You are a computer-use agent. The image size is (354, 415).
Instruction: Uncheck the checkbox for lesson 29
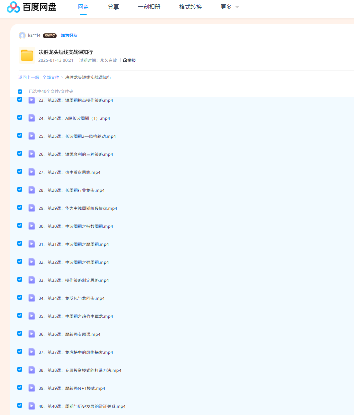click(20, 208)
